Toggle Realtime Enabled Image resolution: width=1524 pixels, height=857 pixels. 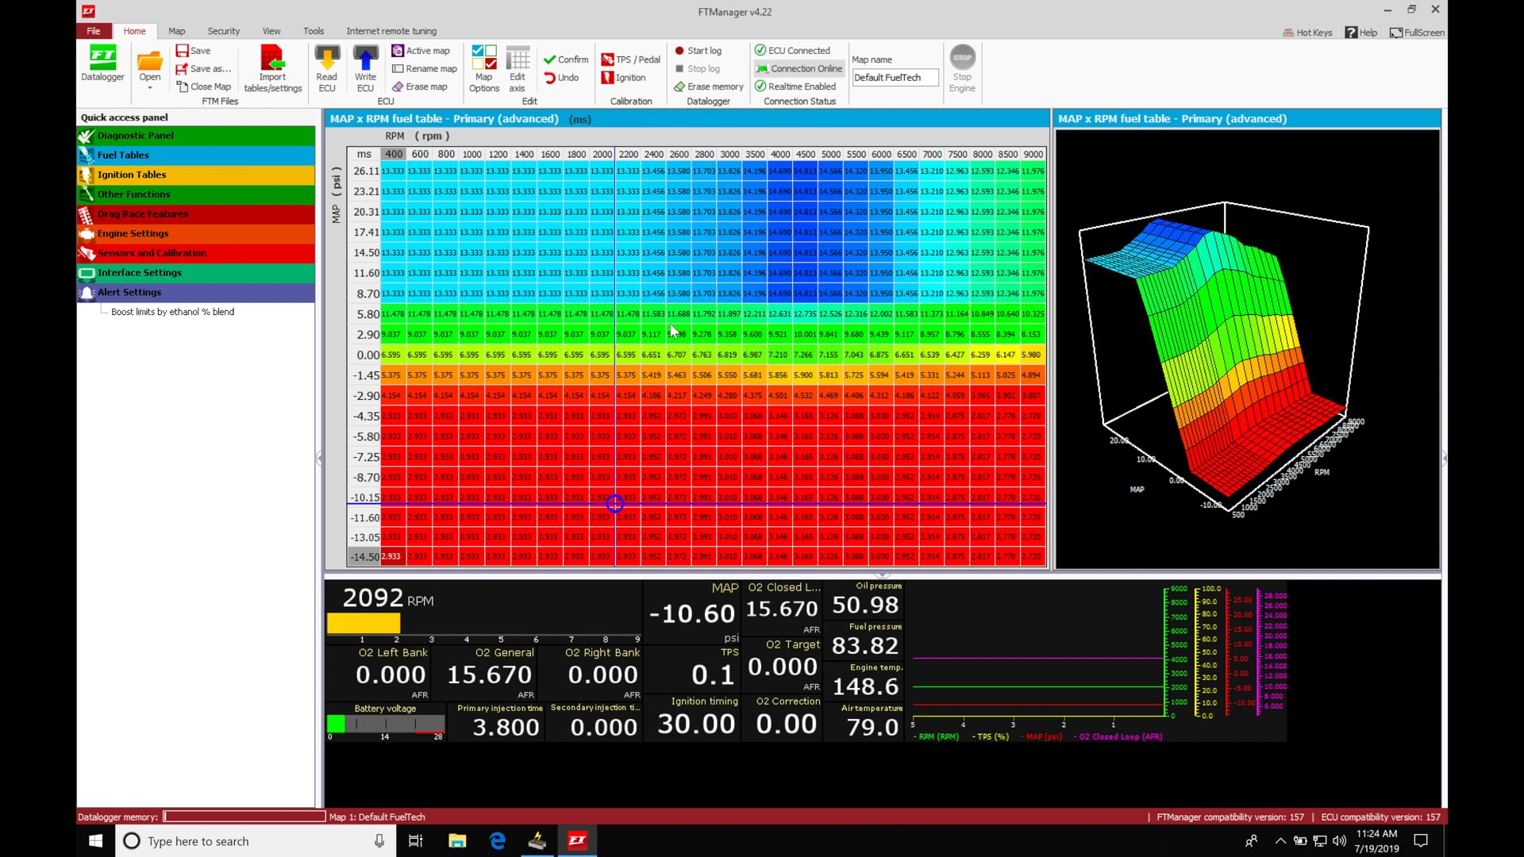point(795,86)
